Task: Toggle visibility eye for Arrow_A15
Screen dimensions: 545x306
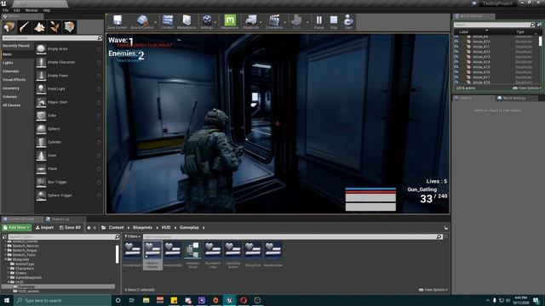Action: (x=456, y=67)
